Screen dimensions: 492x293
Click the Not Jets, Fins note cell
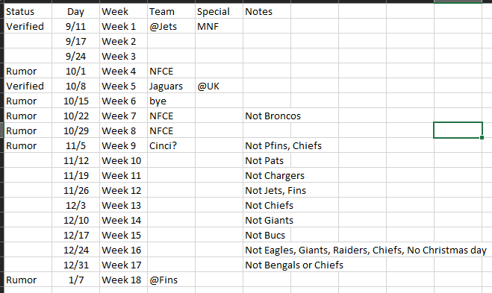click(267, 190)
